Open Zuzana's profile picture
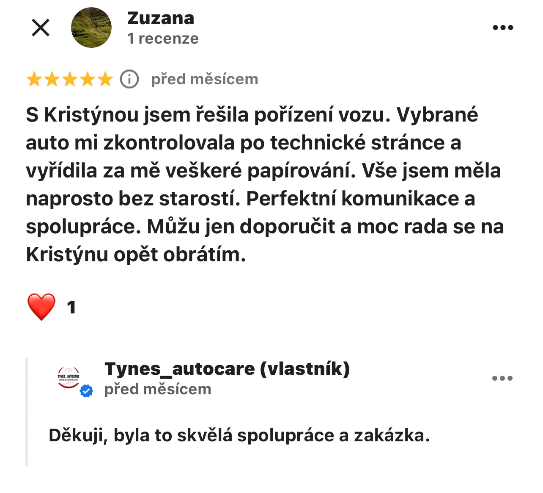Viewport: 543px width, 493px height. [x=91, y=28]
